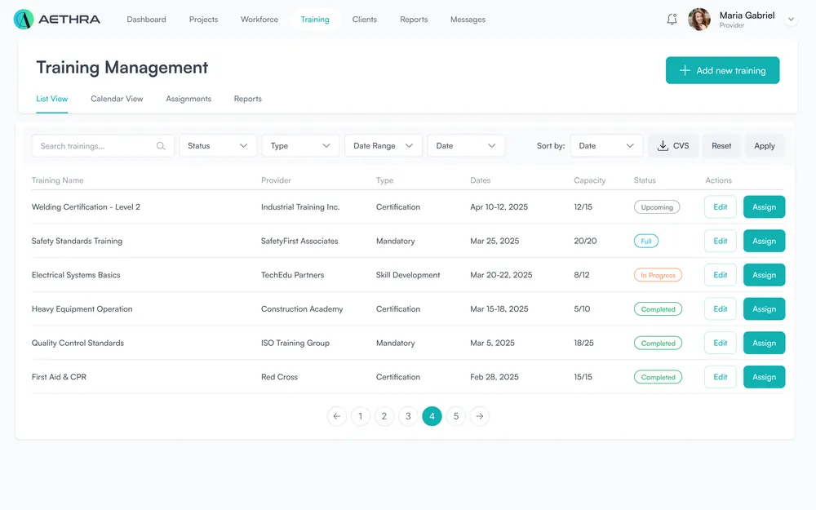Go to page 2

coord(384,416)
